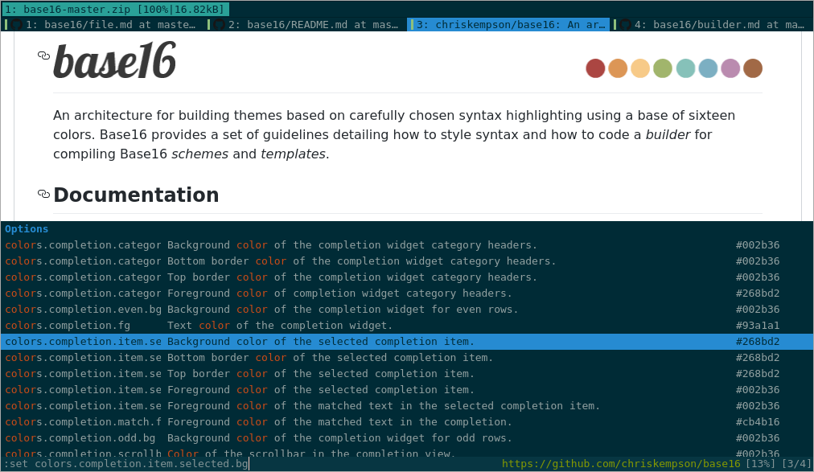
Task: Click the github.com URL in status bar
Action: 621,464
